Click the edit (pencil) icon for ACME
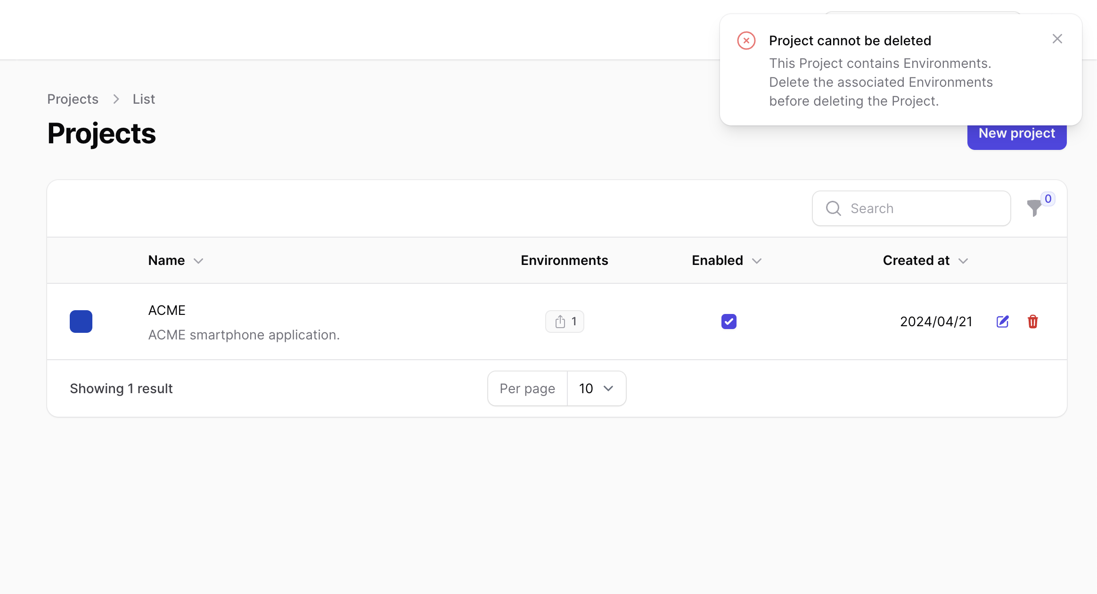The width and height of the screenshot is (1097, 594). coord(1003,321)
